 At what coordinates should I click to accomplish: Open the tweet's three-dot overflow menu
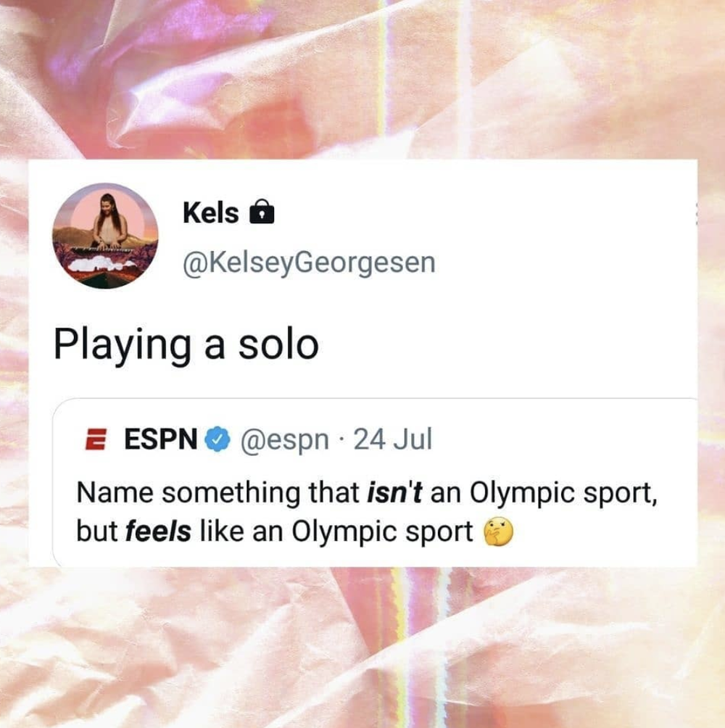[x=696, y=214]
